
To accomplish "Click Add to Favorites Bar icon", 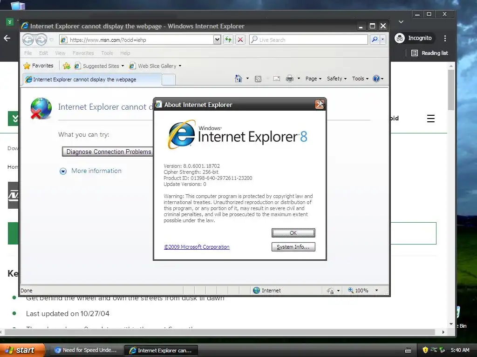I will pos(67,66).
